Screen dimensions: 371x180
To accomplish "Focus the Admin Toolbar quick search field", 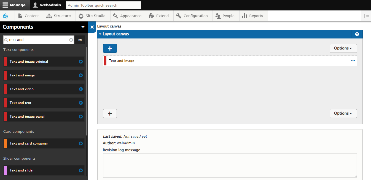I will point(103,5).
